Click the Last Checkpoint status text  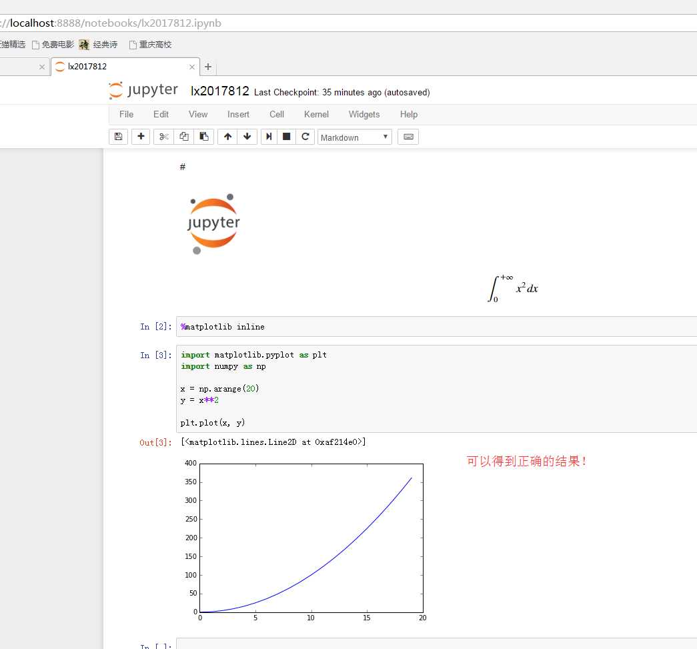[x=342, y=93]
